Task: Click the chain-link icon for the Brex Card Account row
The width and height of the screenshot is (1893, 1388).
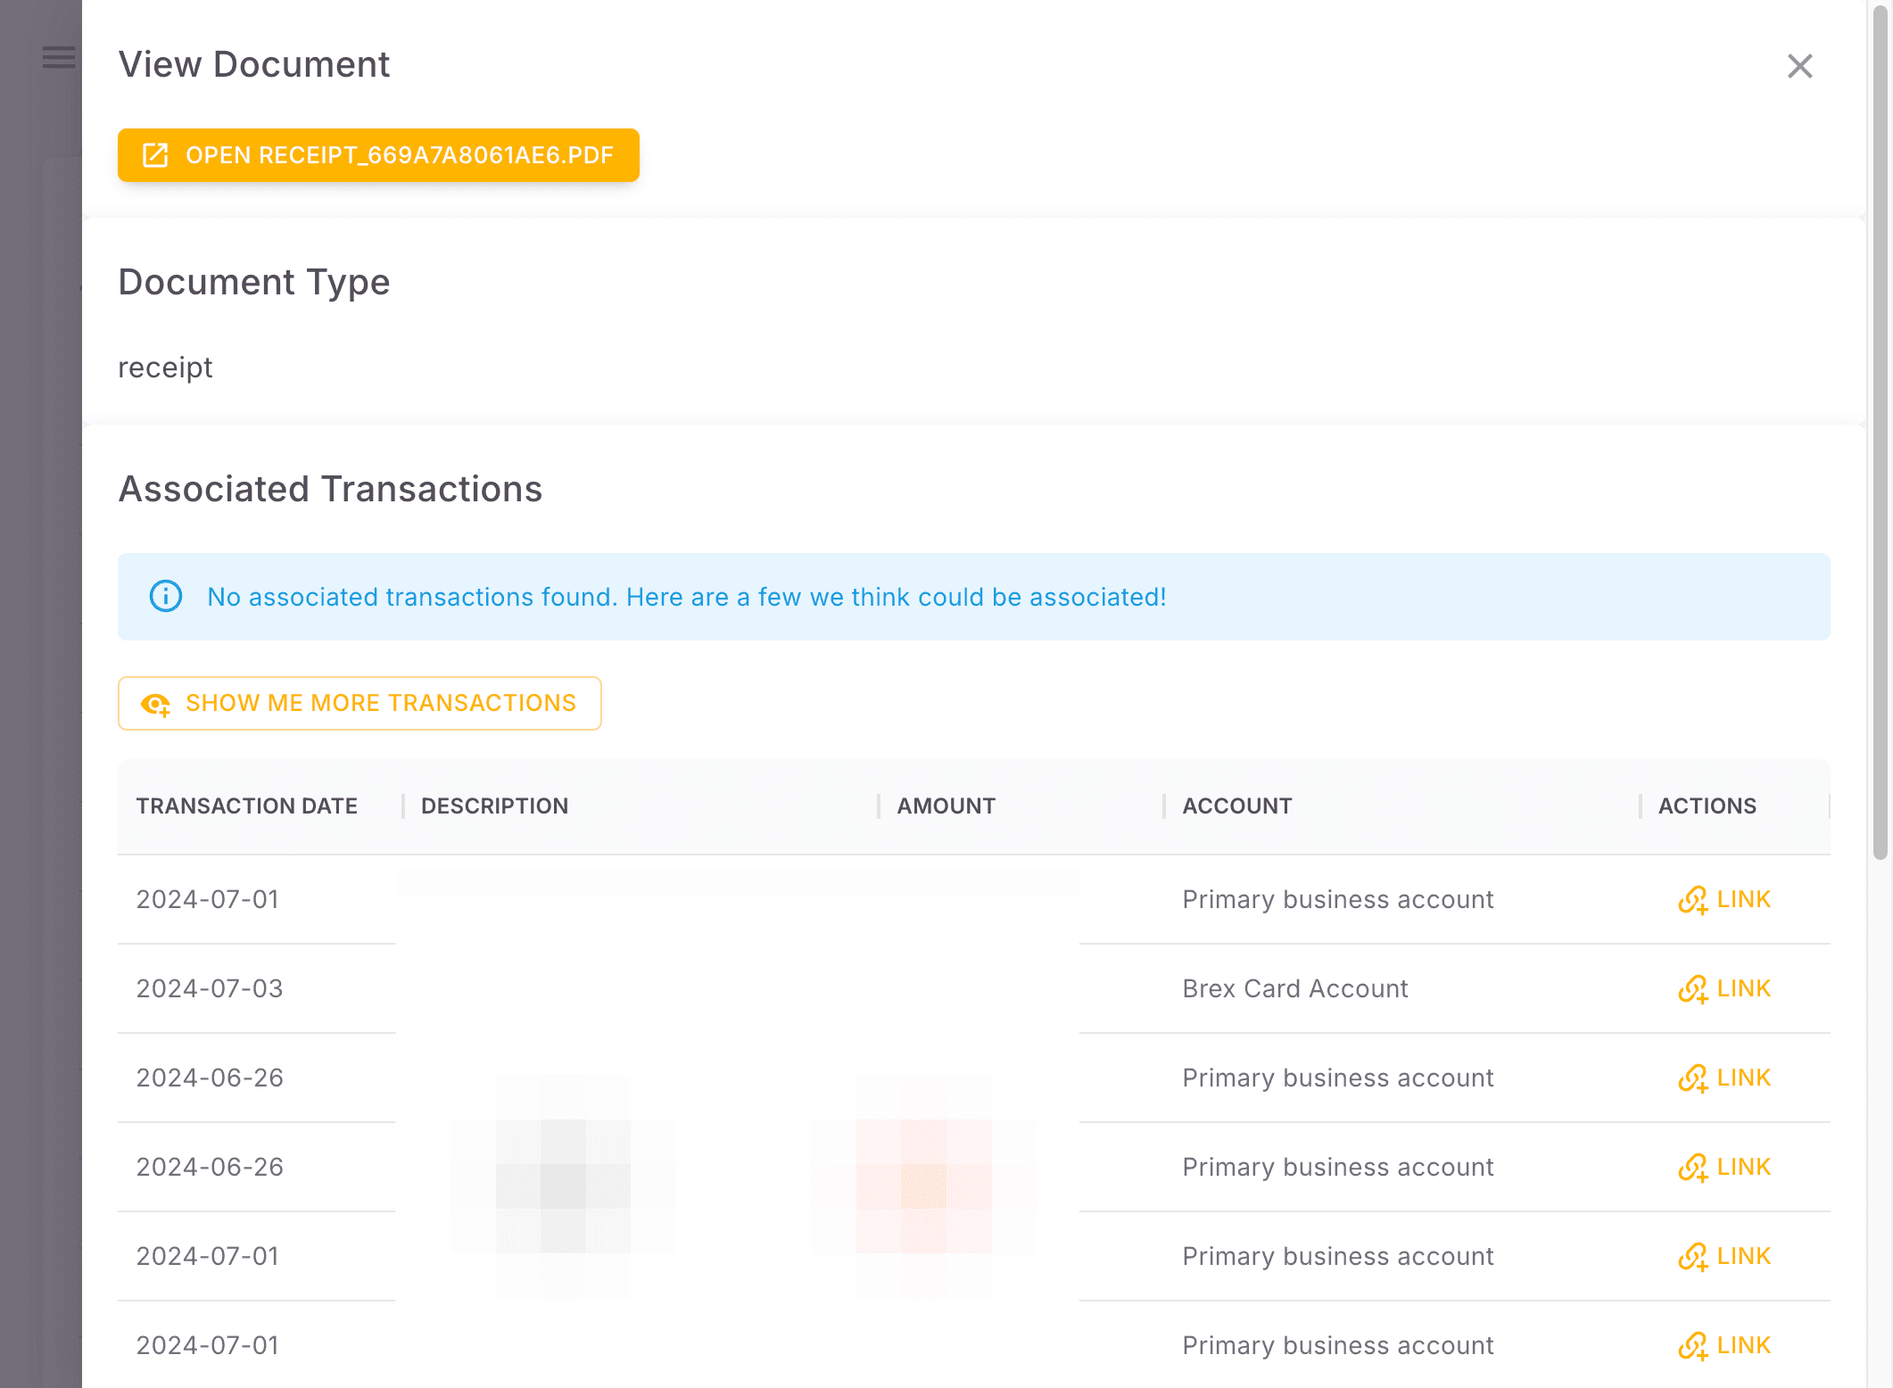Action: click(x=1694, y=988)
